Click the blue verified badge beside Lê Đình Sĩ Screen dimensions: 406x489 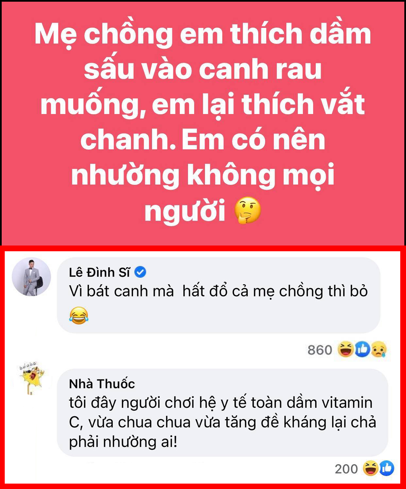[x=140, y=272]
